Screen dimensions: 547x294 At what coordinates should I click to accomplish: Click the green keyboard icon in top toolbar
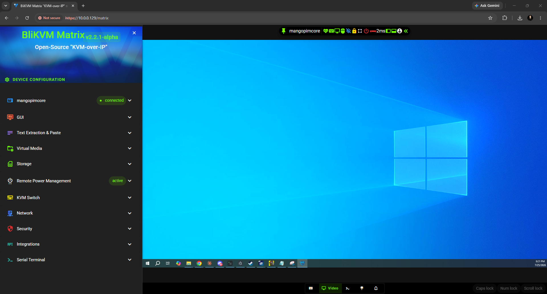click(331, 31)
